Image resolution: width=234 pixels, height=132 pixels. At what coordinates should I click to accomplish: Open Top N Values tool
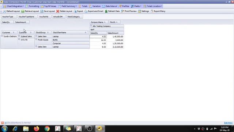point(49,6)
